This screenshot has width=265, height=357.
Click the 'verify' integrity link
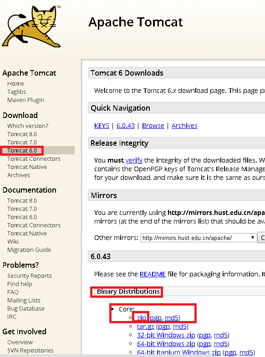pos(134,160)
